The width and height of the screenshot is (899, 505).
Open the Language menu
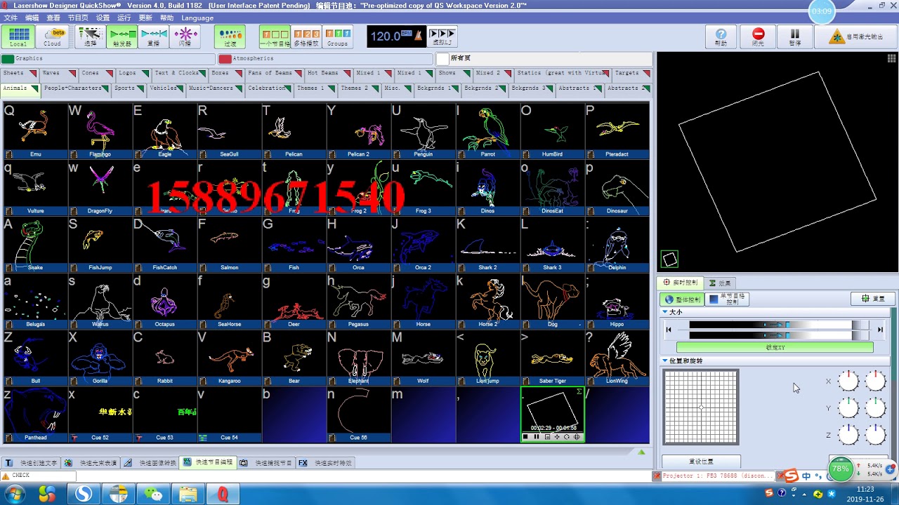(x=197, y=18)
